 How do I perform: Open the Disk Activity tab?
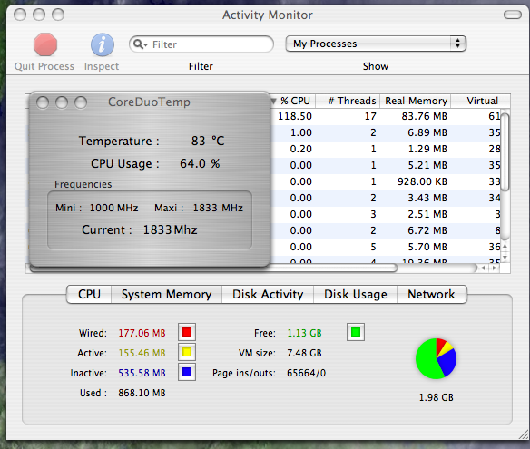click(x=268, y=294)
